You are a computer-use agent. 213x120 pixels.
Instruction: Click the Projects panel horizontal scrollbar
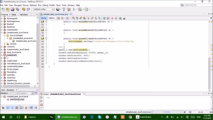pos(16,86)
